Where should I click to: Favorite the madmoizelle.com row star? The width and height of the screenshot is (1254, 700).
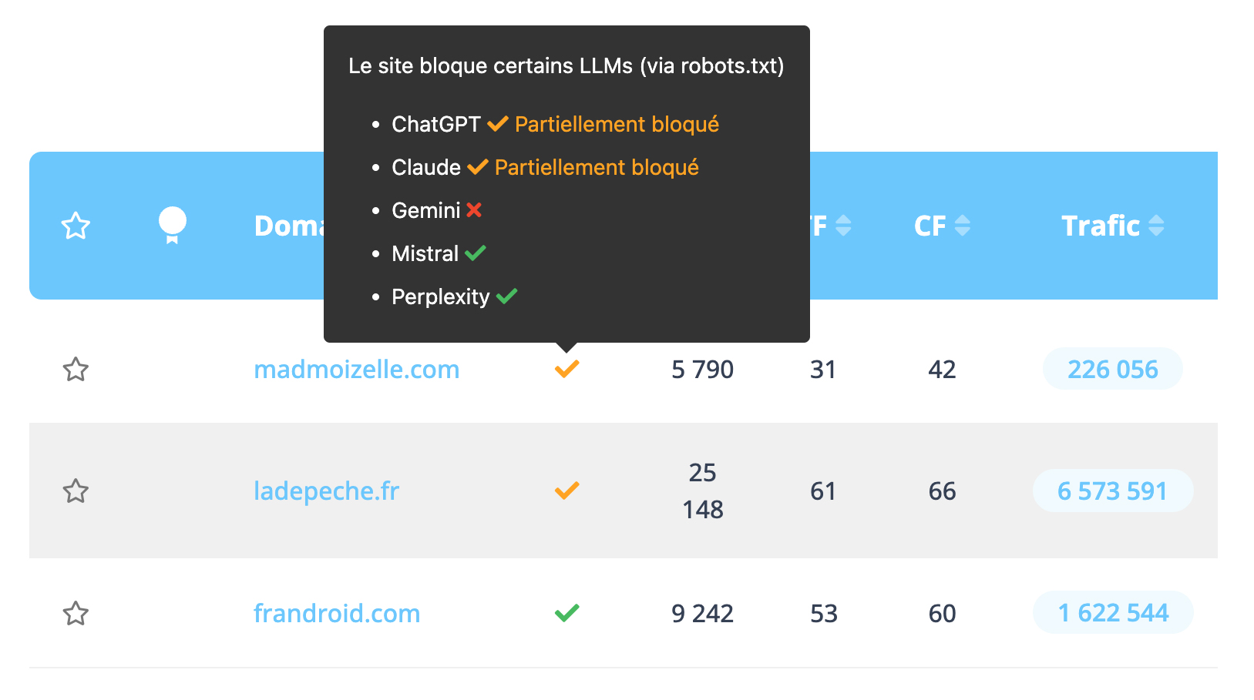(x=76, y=370)
